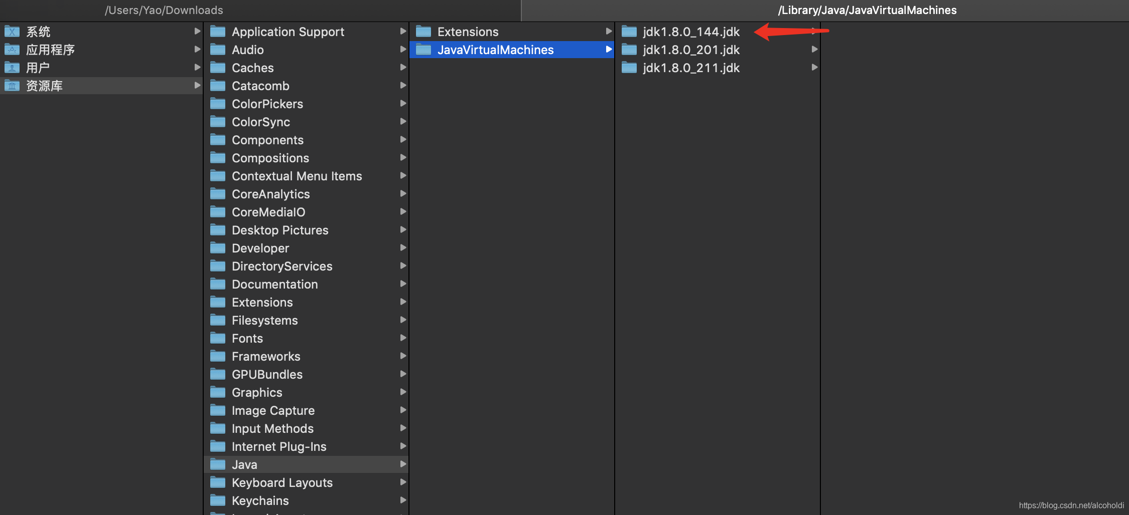Image resolution: width=1129 pixels, height=515 pixels.
Task: Click the Graphics folder icon
Action: (x=218, y=392)
